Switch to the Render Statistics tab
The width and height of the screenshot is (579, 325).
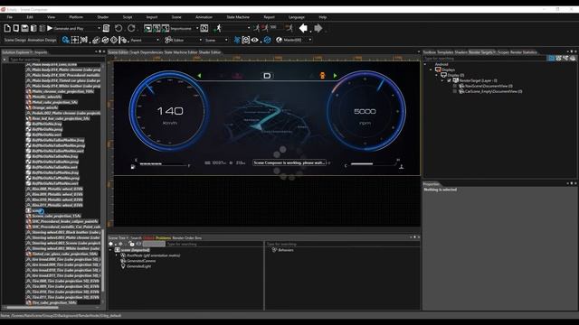(523, 52)
